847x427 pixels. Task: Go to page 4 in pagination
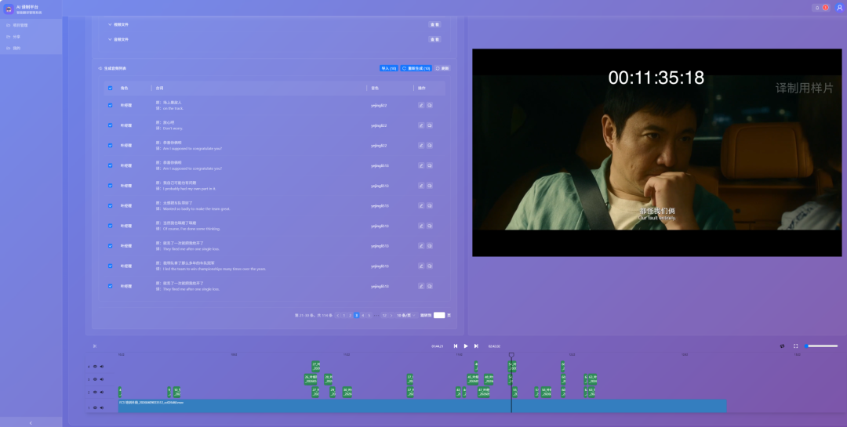(363, 315)
